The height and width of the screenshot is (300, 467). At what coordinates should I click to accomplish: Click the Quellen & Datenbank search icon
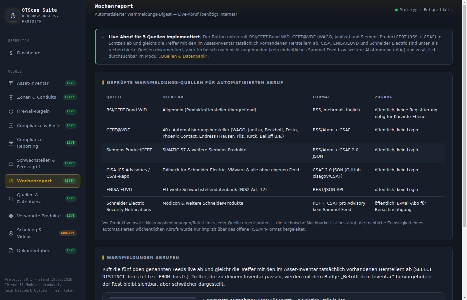click(x=11, y=199)
